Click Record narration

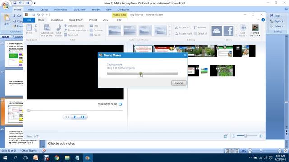(x=75, y=30)
